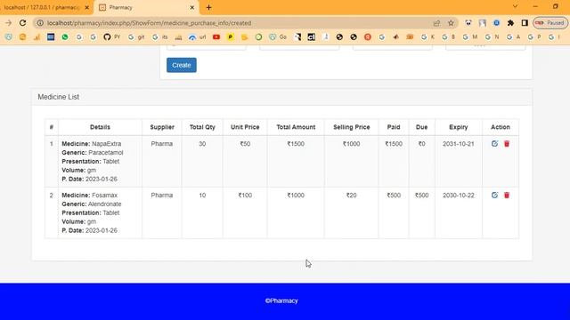The width and height of the screenshot is (570, 320).
Task: Click the panda extension icon
Action: tap(468, 23)
